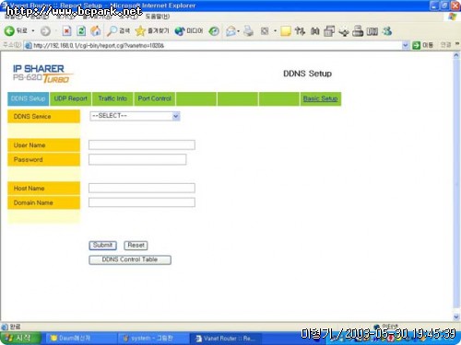Click the Reset button
Viewport: 461px width, 345px height.
point(136,246)
